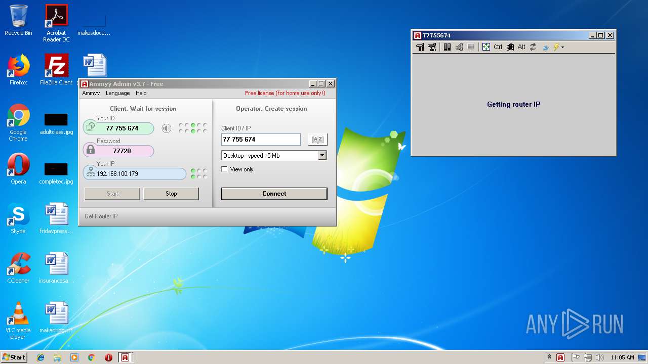
Task: Open media player icon on taskbar
Action: [74, 357]
